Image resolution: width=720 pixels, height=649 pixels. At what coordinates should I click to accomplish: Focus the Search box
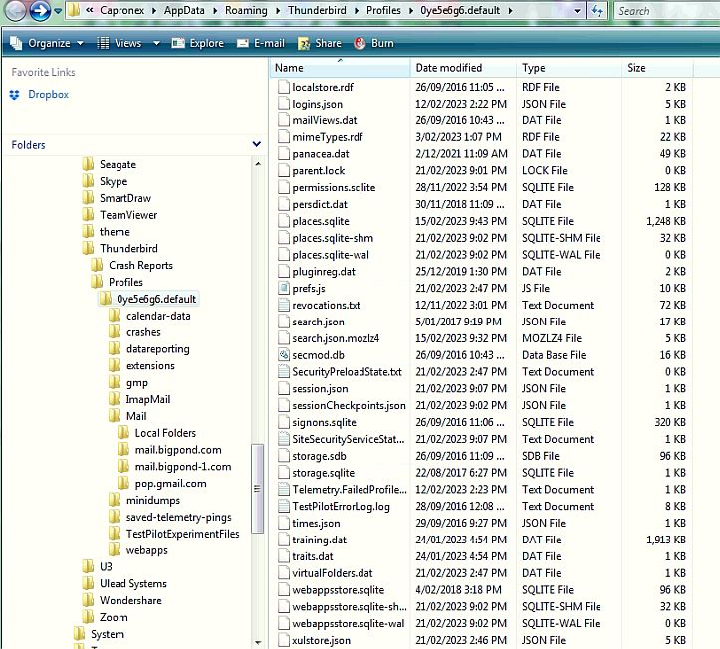[x=666, y=11]
